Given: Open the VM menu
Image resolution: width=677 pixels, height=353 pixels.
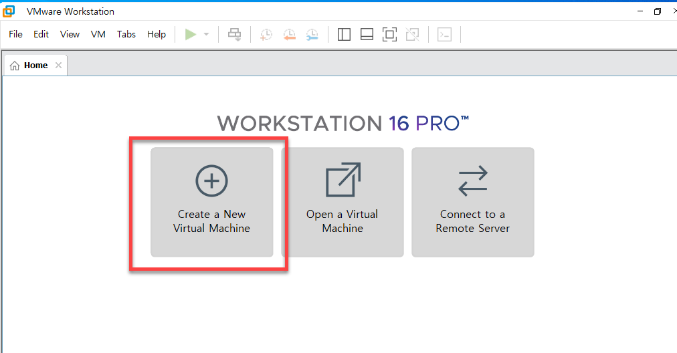Looking at the screenshot, I should pos(98,34).
